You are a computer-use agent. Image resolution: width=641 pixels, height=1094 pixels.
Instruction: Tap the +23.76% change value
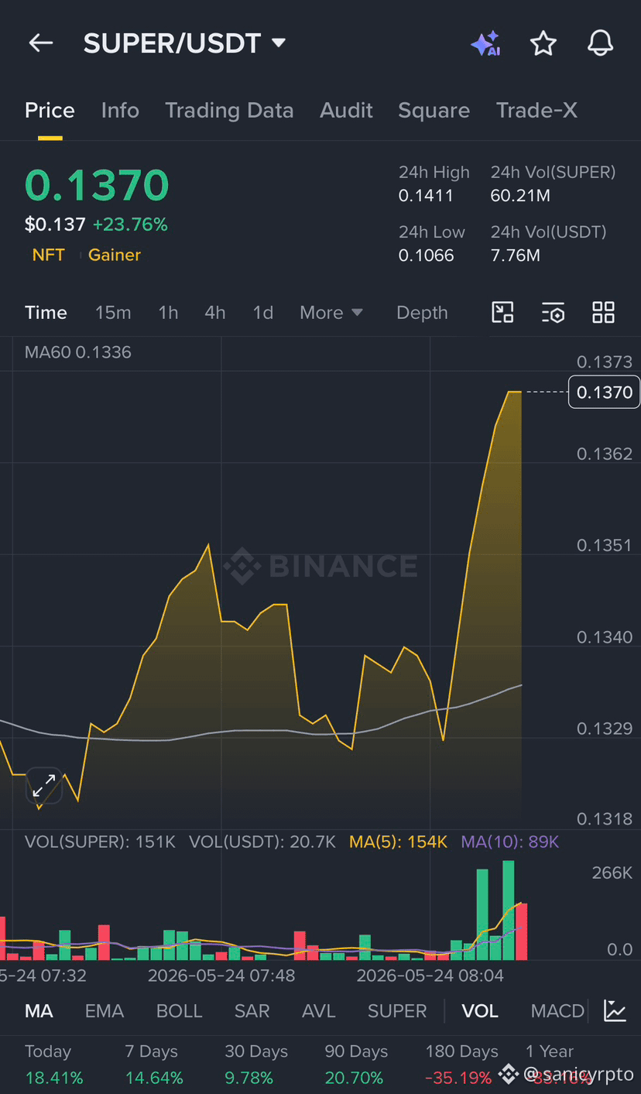(x=130, y=225)
